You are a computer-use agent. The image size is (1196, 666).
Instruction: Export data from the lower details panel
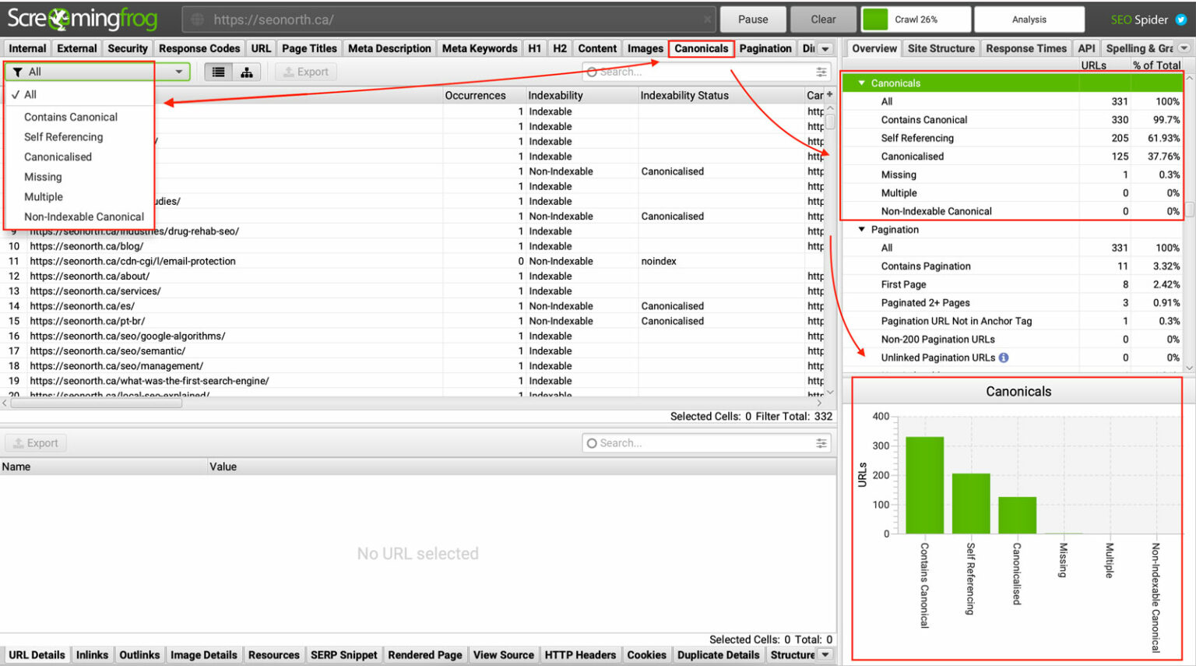(x=35, y=442)
